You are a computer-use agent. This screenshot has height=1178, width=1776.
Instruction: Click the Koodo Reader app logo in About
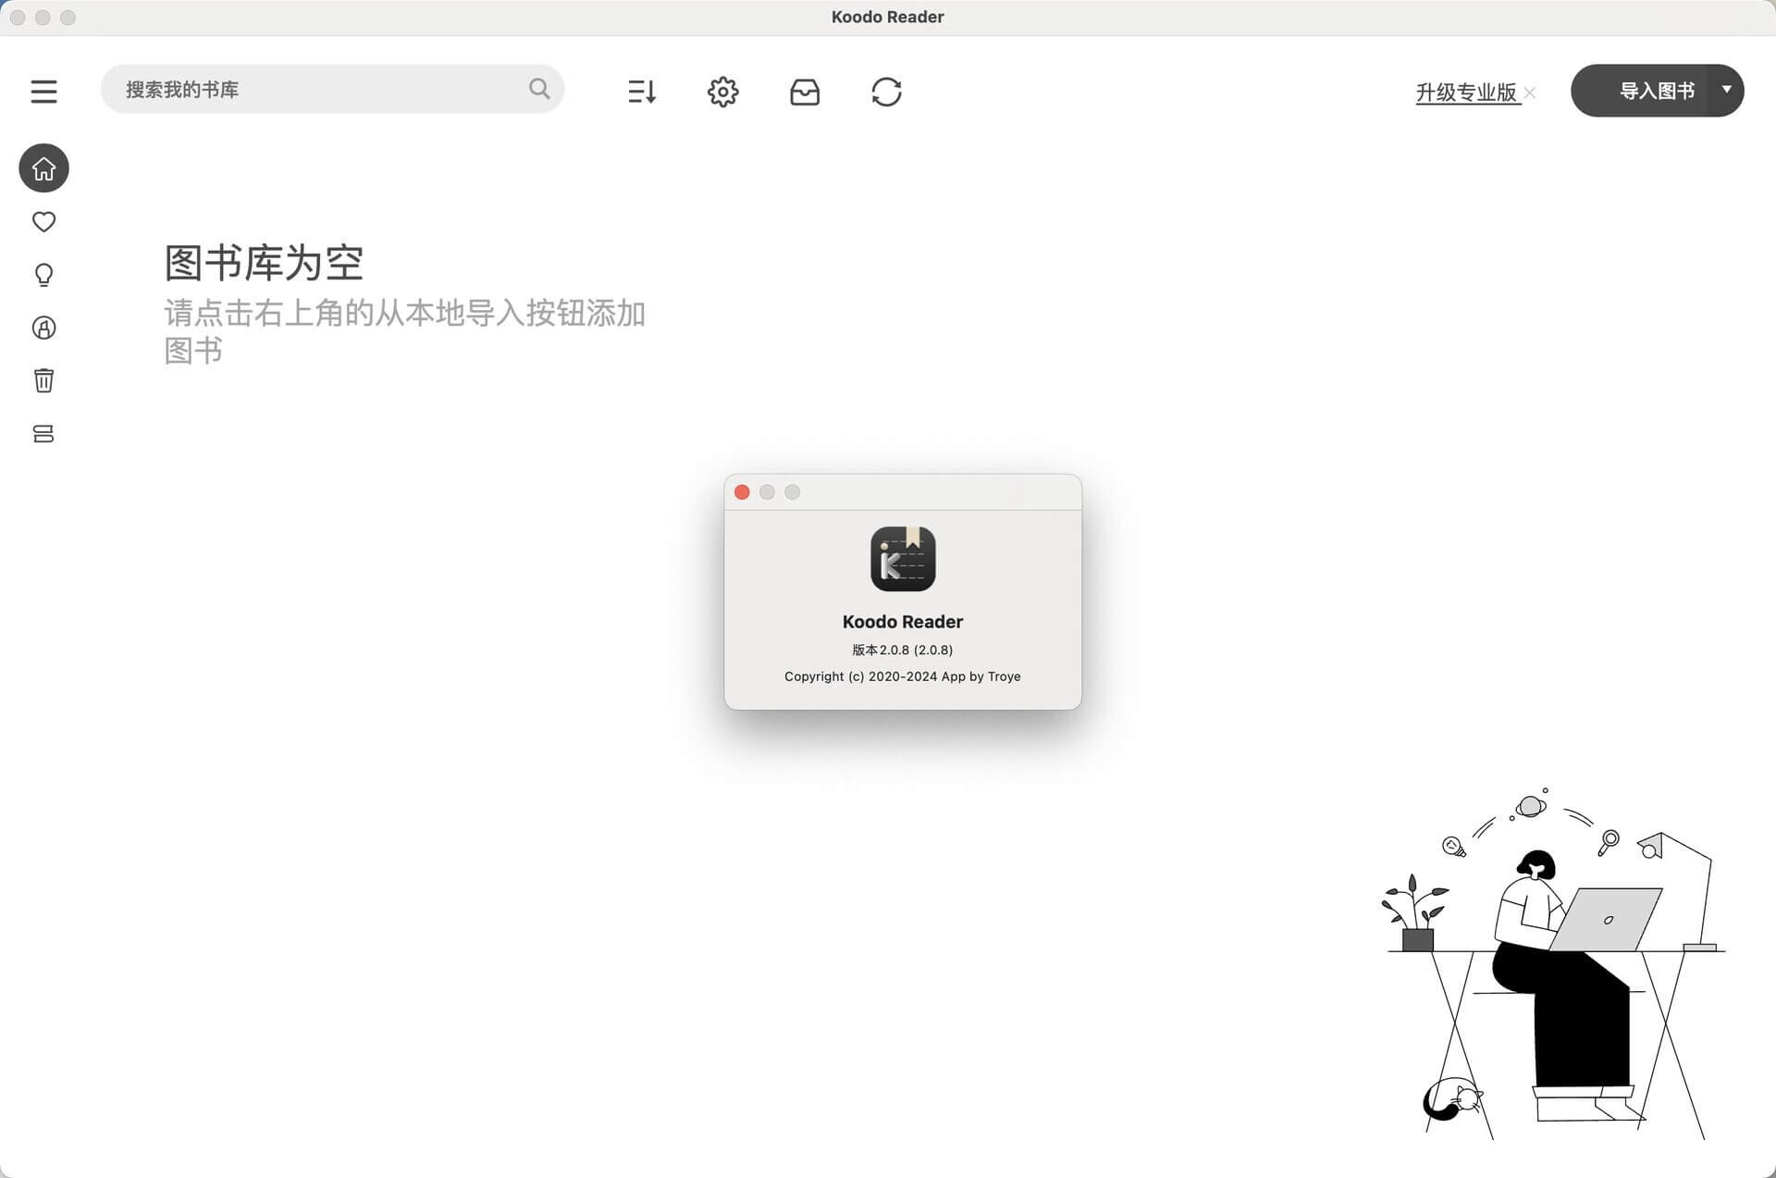click(903, 559)
